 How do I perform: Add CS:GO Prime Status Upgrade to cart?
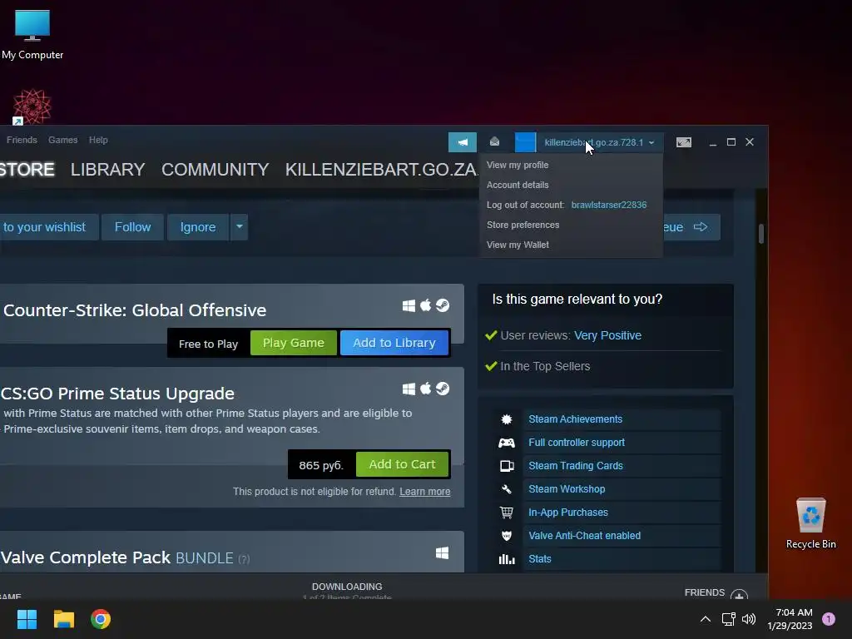[402, 464]
